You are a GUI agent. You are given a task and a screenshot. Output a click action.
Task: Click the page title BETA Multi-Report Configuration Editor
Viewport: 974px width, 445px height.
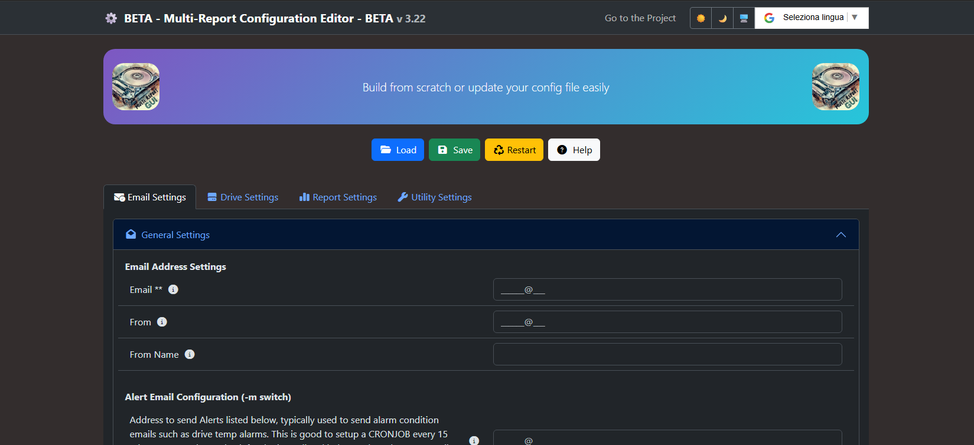(259, 18)
